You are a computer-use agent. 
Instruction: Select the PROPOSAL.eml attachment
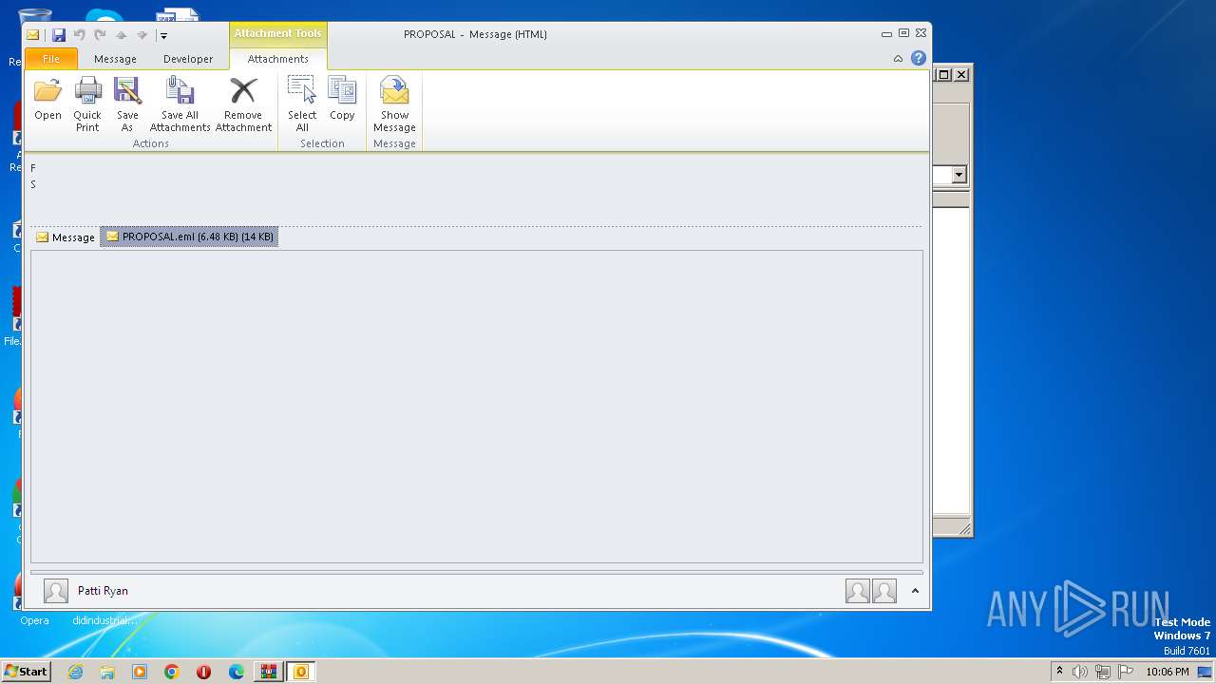point(189,237)
